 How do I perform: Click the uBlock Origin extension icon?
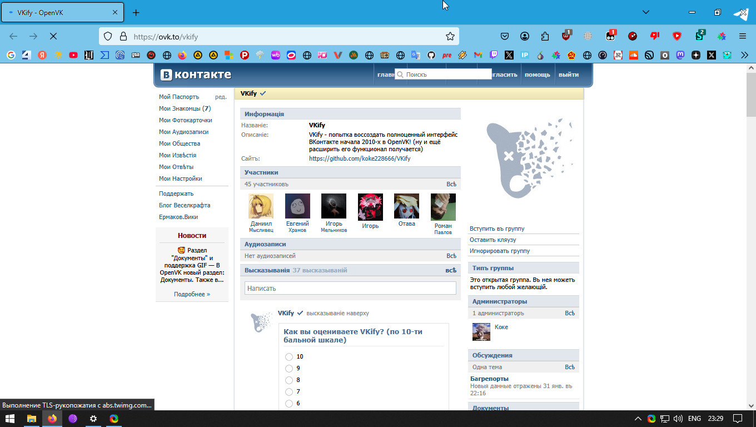click(x=566, y=36)
